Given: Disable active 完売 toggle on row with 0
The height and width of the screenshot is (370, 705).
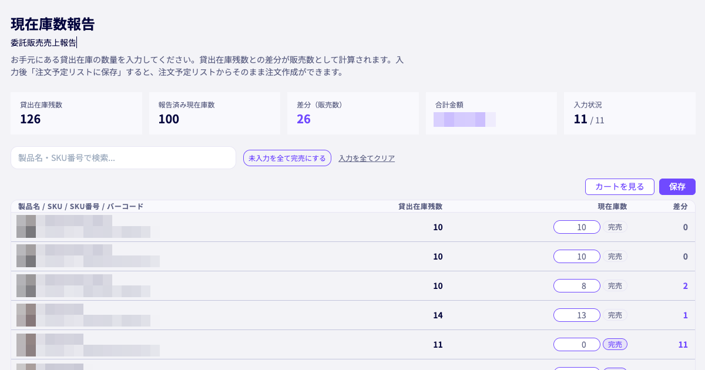Looking at the screenshot, I should pyautogui.click(x=615, y=345).
